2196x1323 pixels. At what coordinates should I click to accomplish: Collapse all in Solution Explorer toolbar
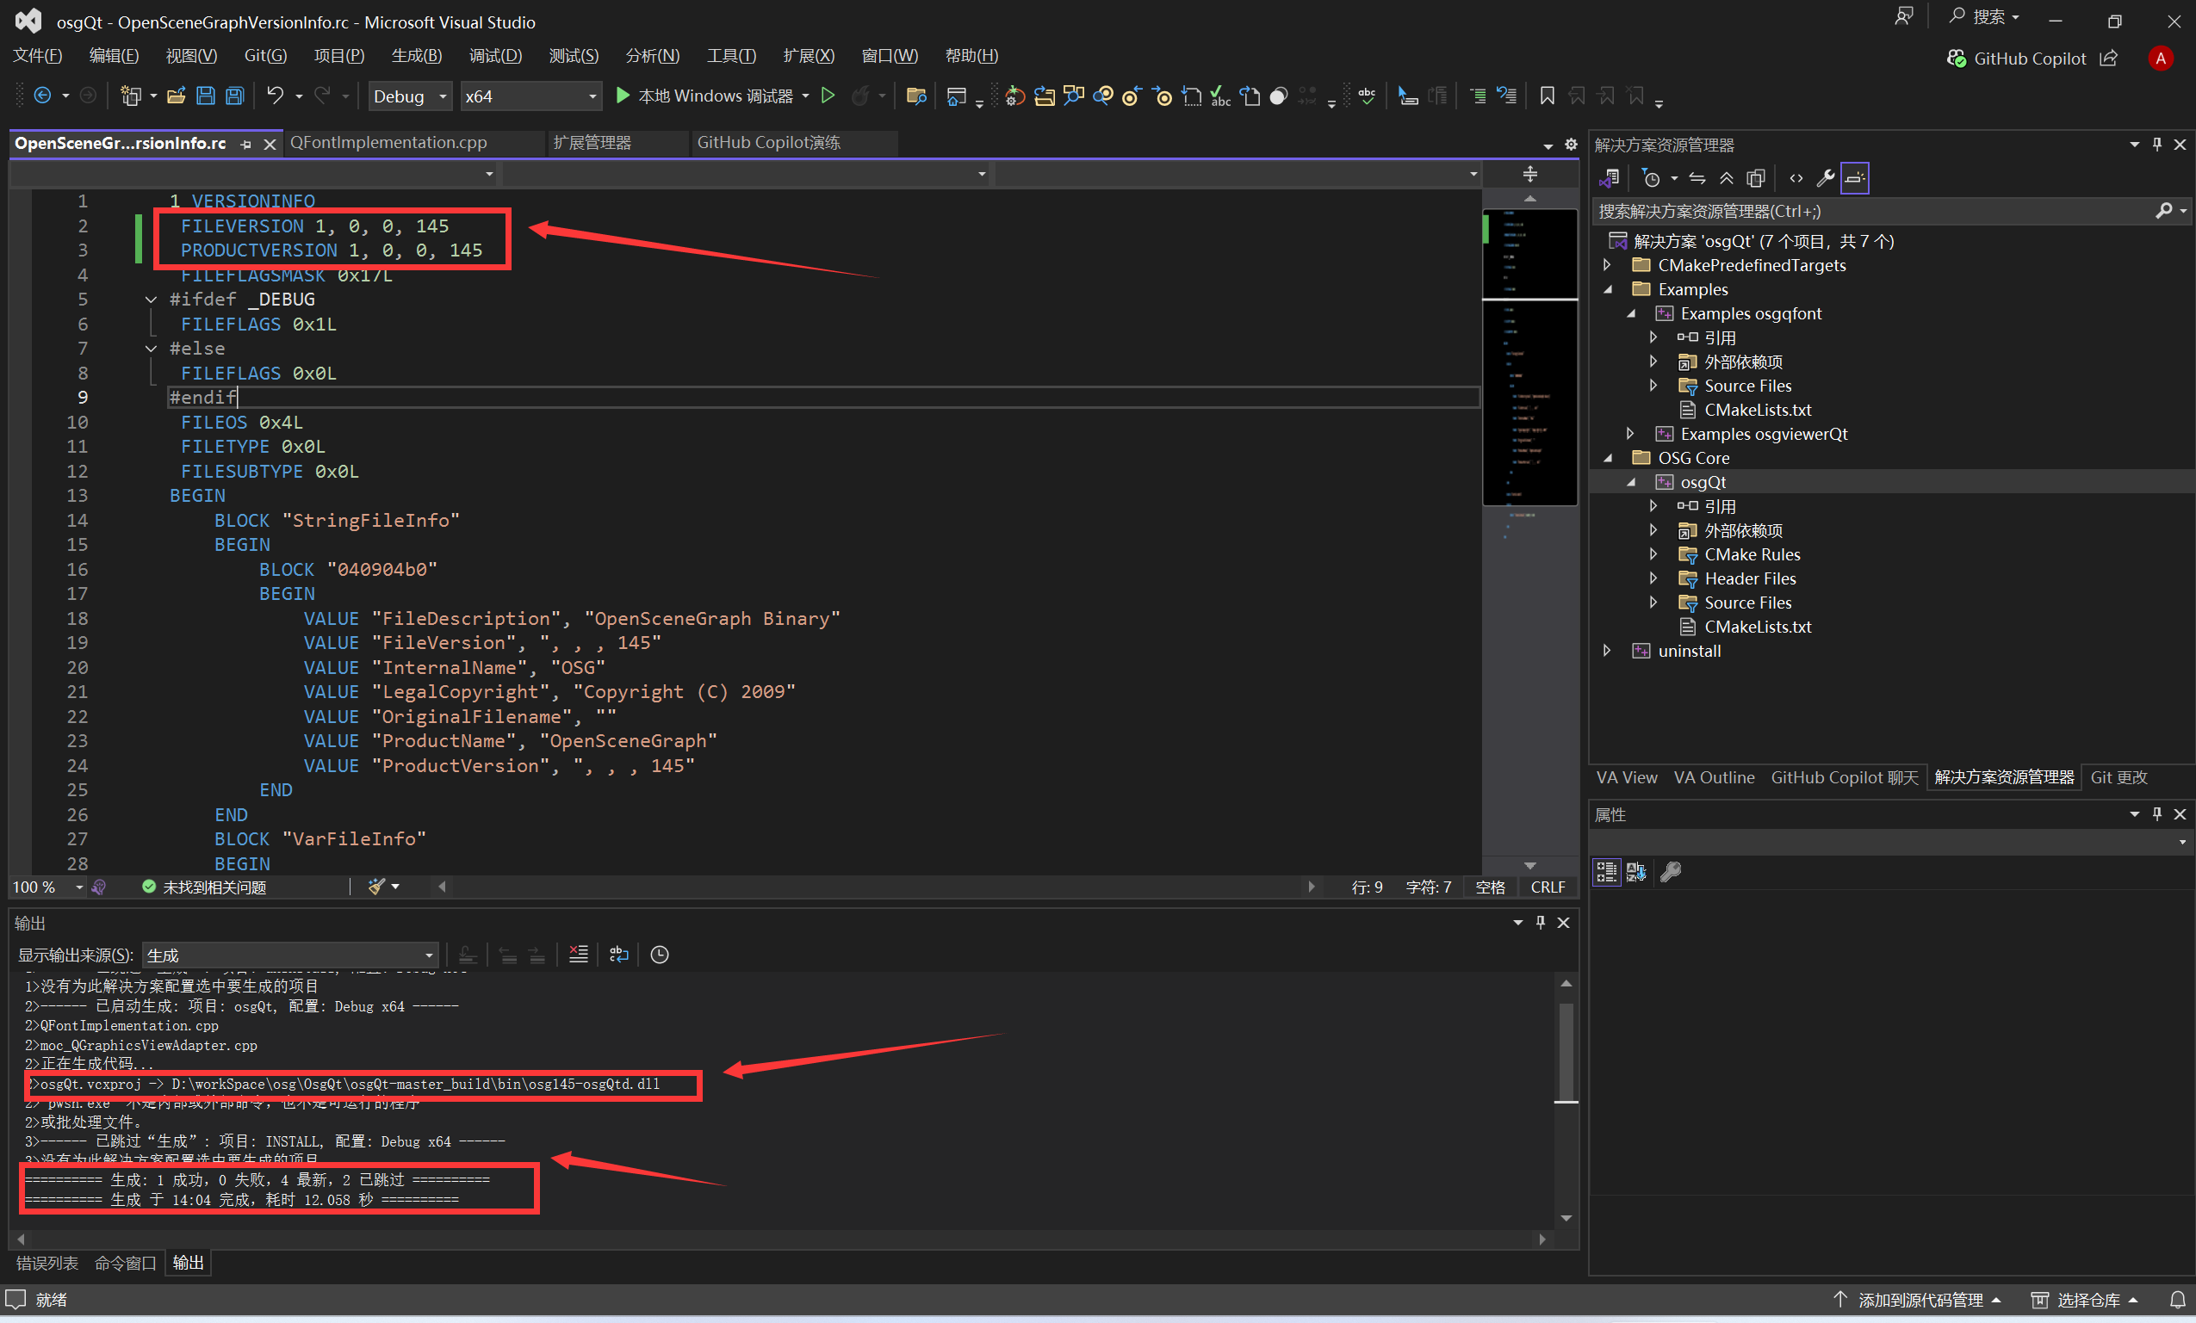(x=1727, y=178)
